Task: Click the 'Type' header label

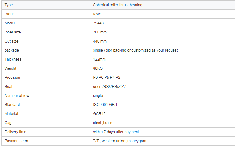Action: tap(9, 5)
